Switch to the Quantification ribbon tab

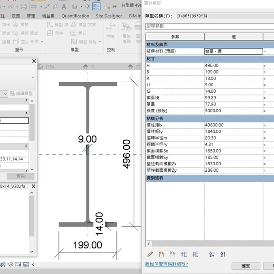[x=75, y=16]
